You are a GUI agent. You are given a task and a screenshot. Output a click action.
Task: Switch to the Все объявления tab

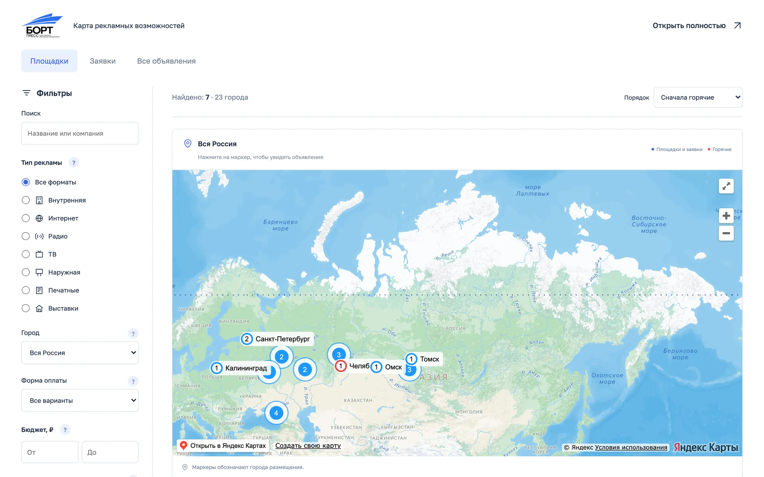[166, 61]
